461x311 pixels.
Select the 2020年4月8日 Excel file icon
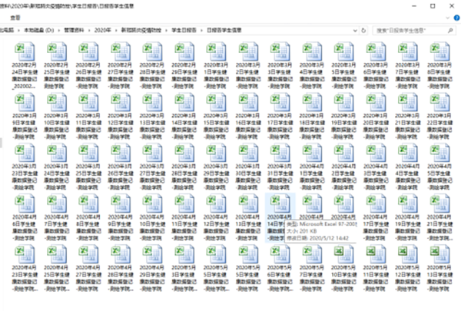point(88,203)
